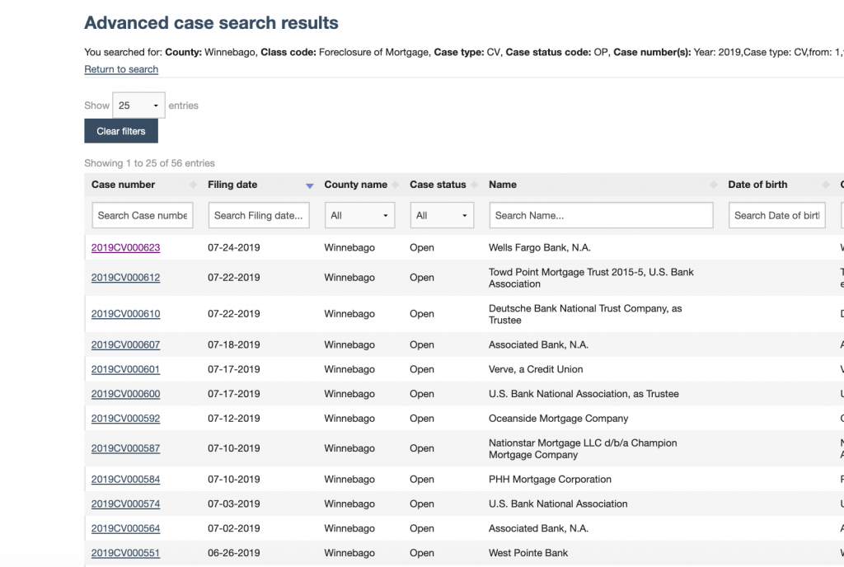Click the Date of birth sort icon
Screen dimensions: 844x567
point(826,185)
